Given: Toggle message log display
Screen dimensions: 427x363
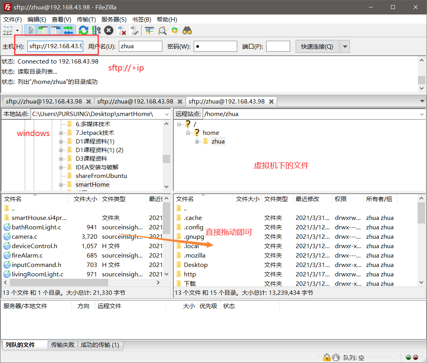Looking at the screenshot, I should [x=31, y=30].
